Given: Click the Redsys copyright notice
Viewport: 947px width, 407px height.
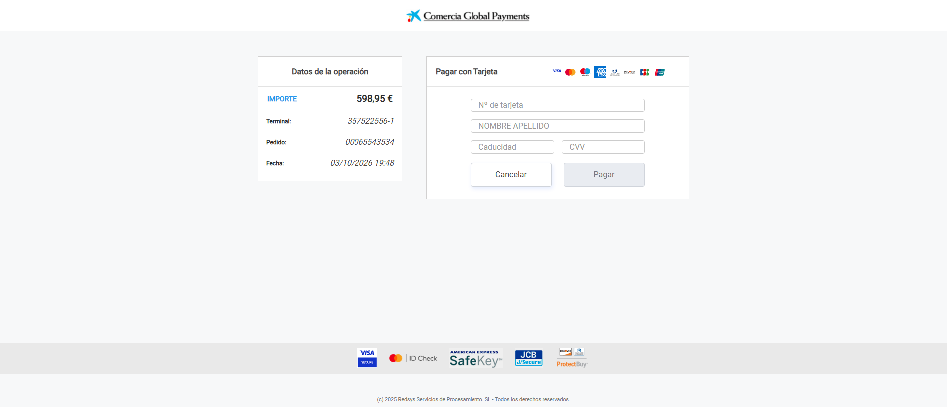Looking at the screenshot, I should click(x=473, y=399).
